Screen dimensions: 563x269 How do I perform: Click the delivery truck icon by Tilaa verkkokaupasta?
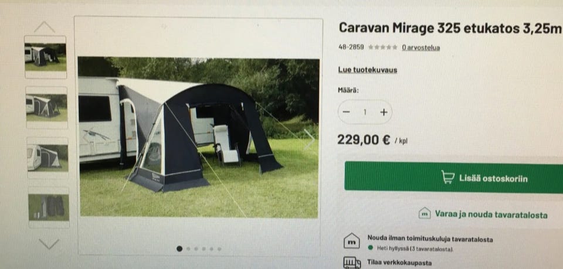point(352,263)
